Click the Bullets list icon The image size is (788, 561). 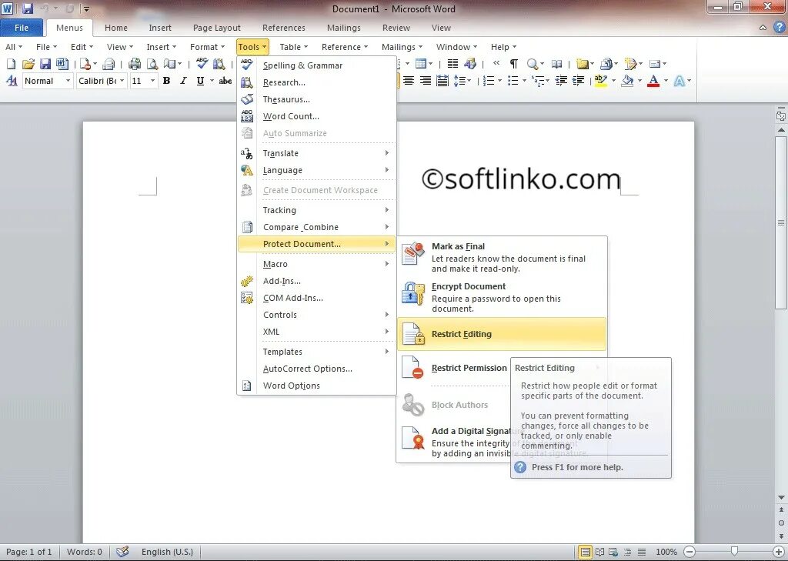513,81
